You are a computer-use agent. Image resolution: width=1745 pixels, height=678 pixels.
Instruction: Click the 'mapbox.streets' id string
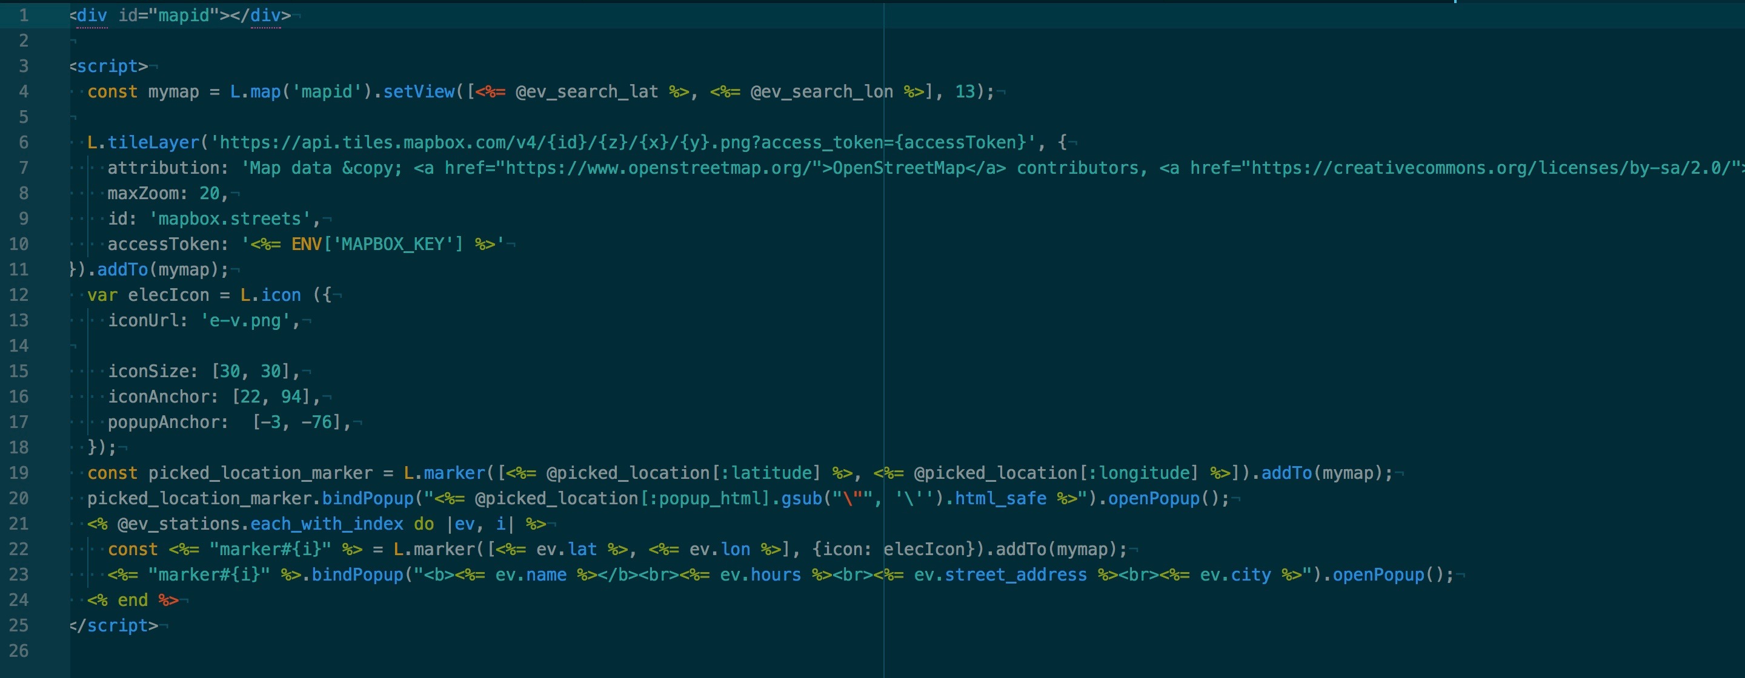[230, 219]
